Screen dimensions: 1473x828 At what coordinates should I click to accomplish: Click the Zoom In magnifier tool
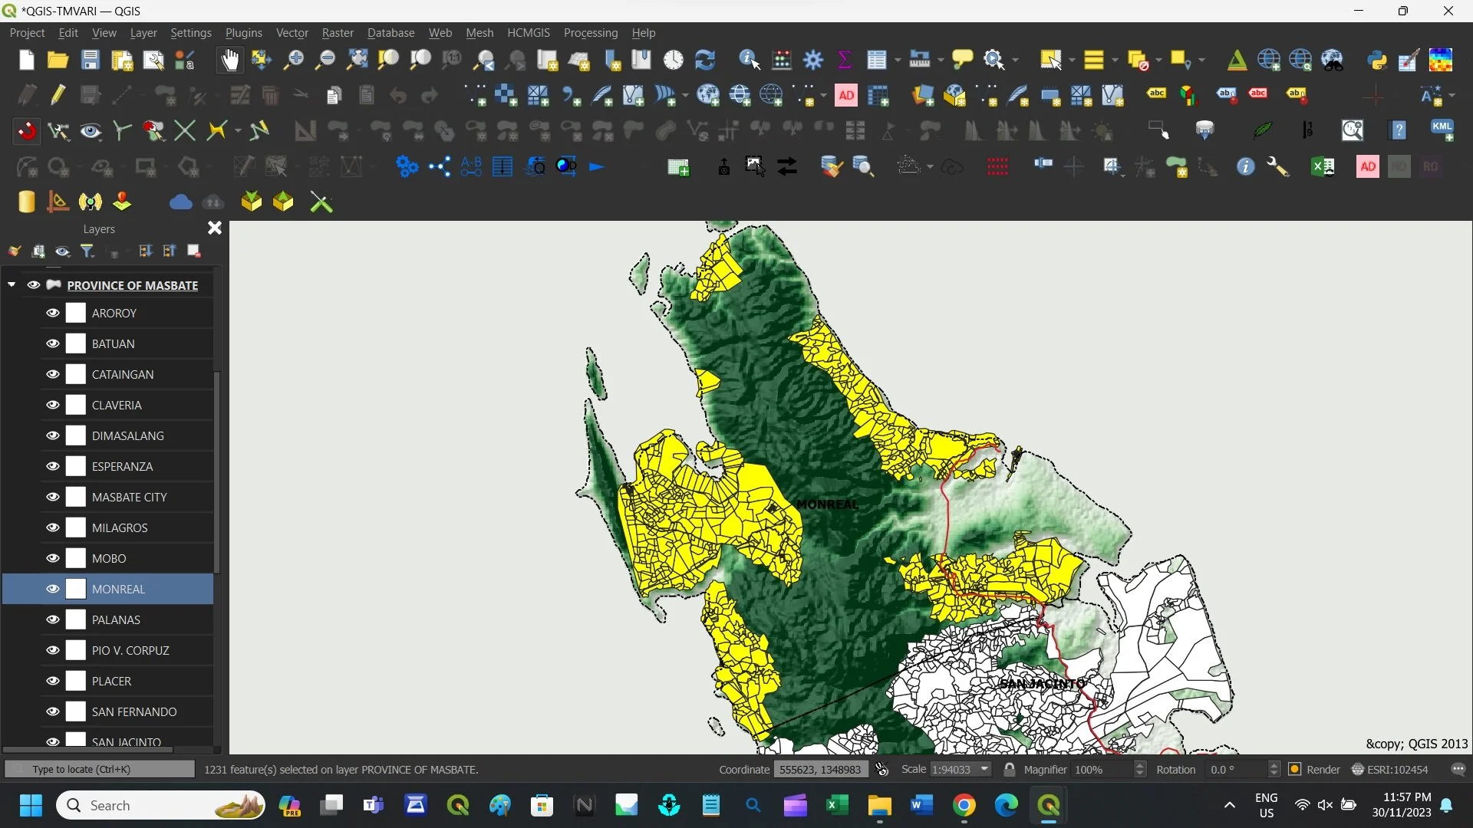point(293,60)
